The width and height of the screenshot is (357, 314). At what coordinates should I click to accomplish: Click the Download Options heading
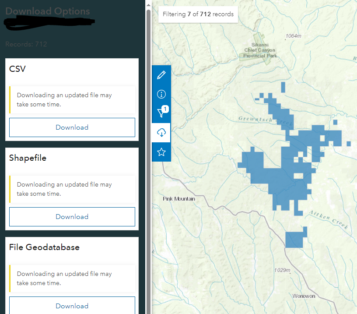[48, 11]
